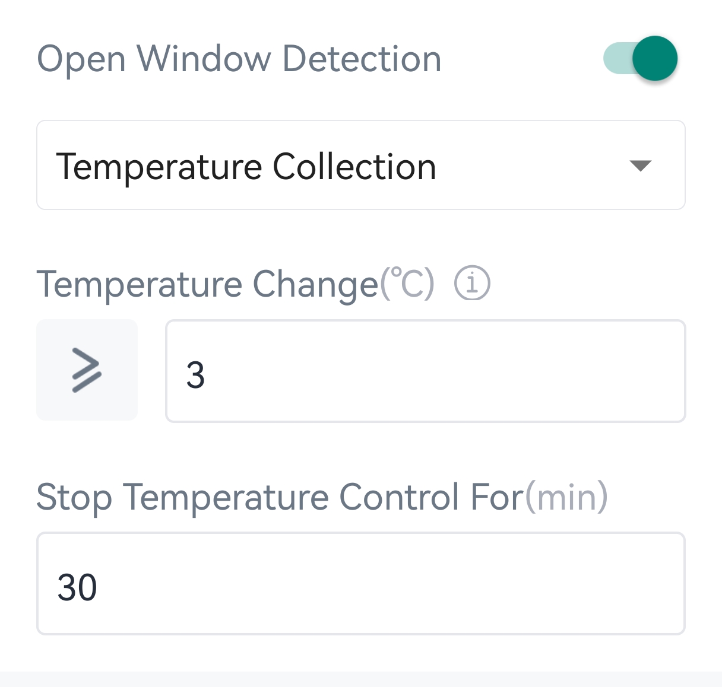Screen dimensions: 722x687
Task: Disable the Open Window Detection toggle
Action: [x=640, y=58]
